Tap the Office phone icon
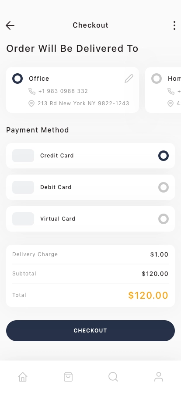181x393 pixels. coord(32,91)
